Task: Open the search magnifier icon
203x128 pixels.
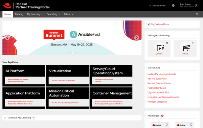Action: coord(197,14)
